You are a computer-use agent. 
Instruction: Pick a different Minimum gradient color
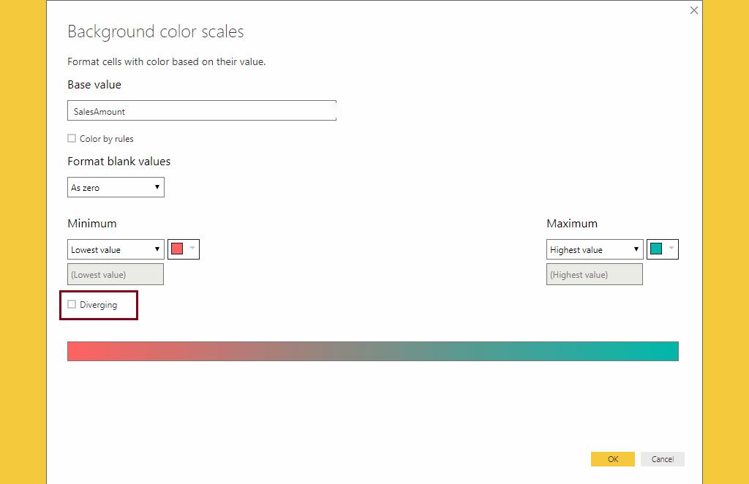coord(192,249)
